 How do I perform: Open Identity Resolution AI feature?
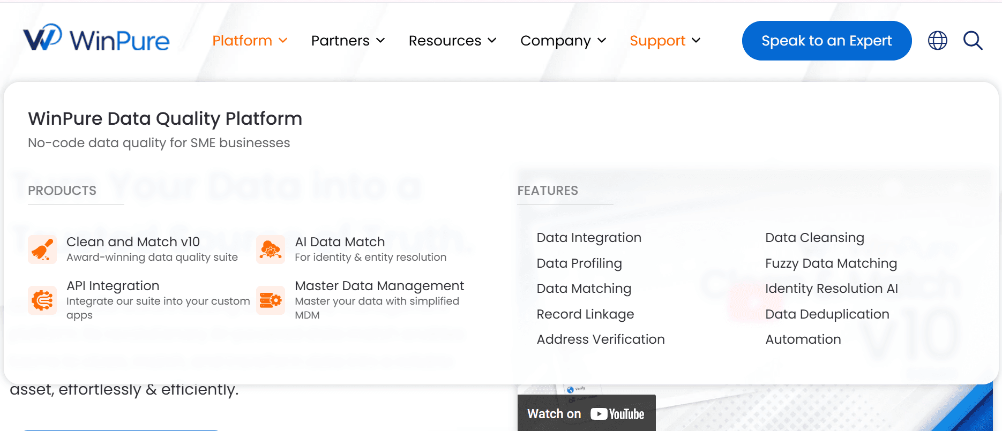point(832,289)
